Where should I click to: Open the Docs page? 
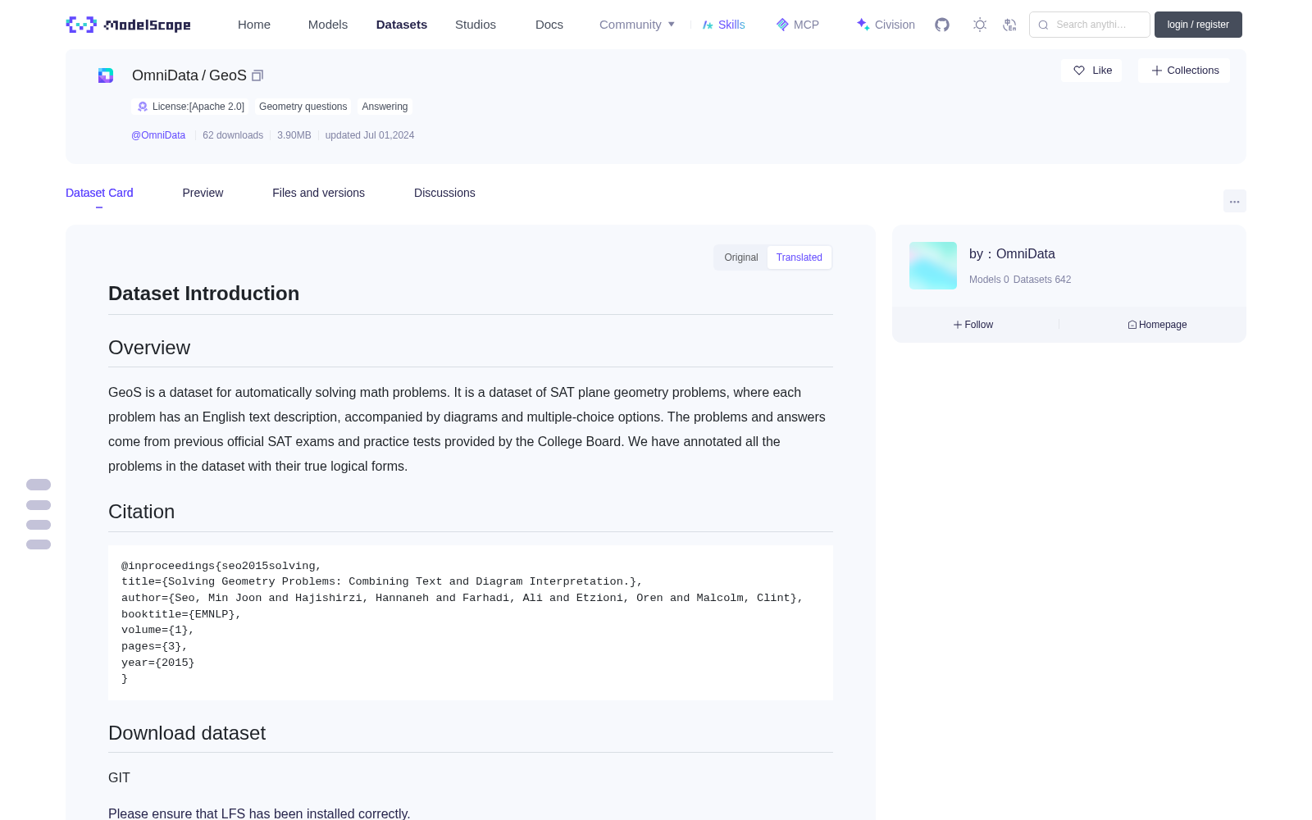click(549, 25)
